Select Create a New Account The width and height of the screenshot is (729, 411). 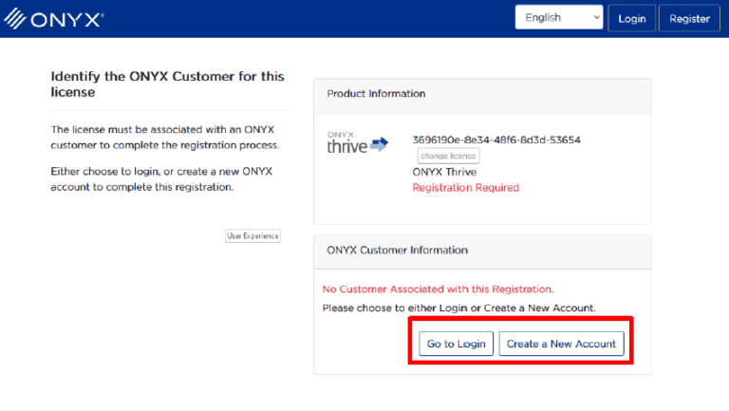561,344
